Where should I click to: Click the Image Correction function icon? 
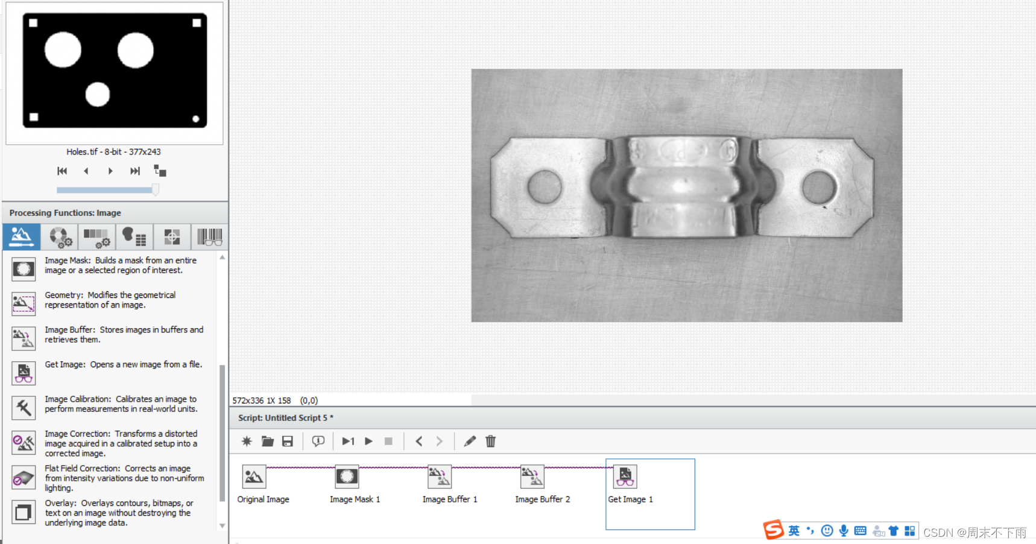(x=24, y=443)
